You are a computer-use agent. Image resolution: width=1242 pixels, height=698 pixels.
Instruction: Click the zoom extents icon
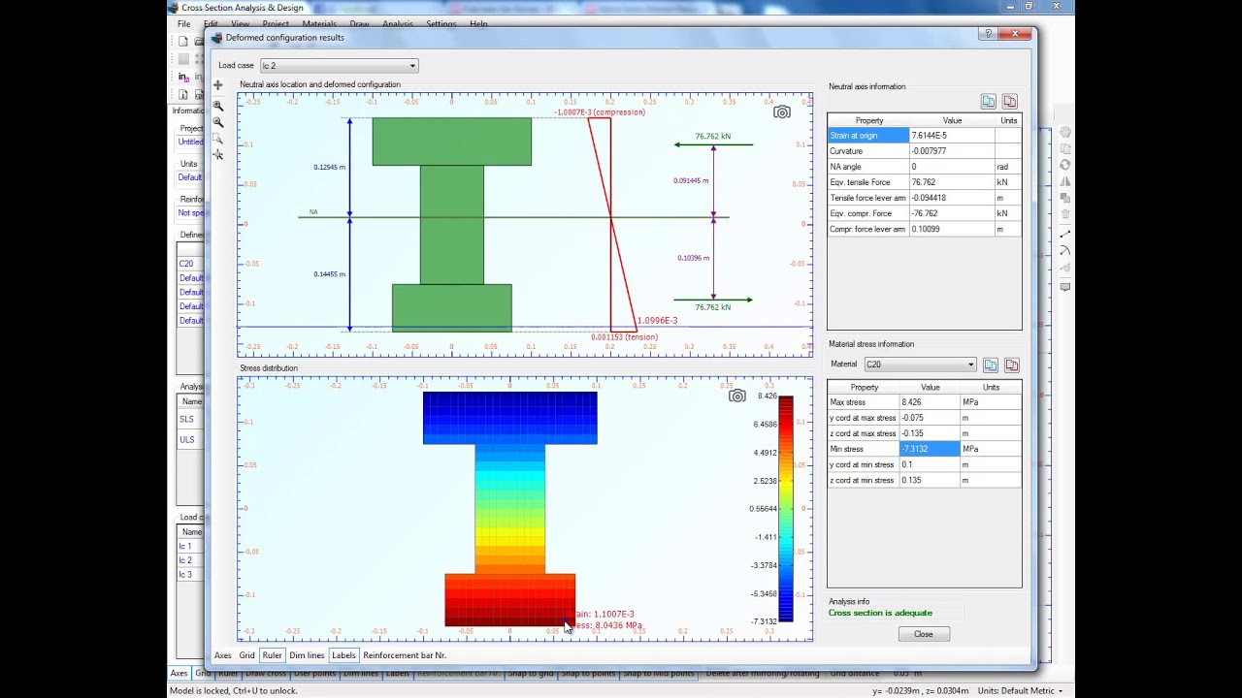click(217, 155)
